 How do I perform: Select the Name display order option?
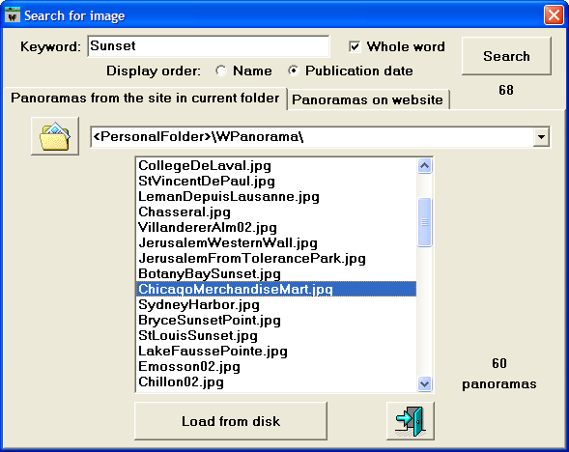coord(220,71)
